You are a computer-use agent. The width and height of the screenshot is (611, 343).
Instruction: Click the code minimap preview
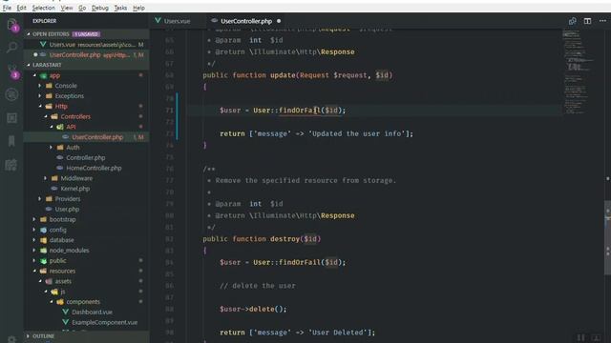coord(578,72)
